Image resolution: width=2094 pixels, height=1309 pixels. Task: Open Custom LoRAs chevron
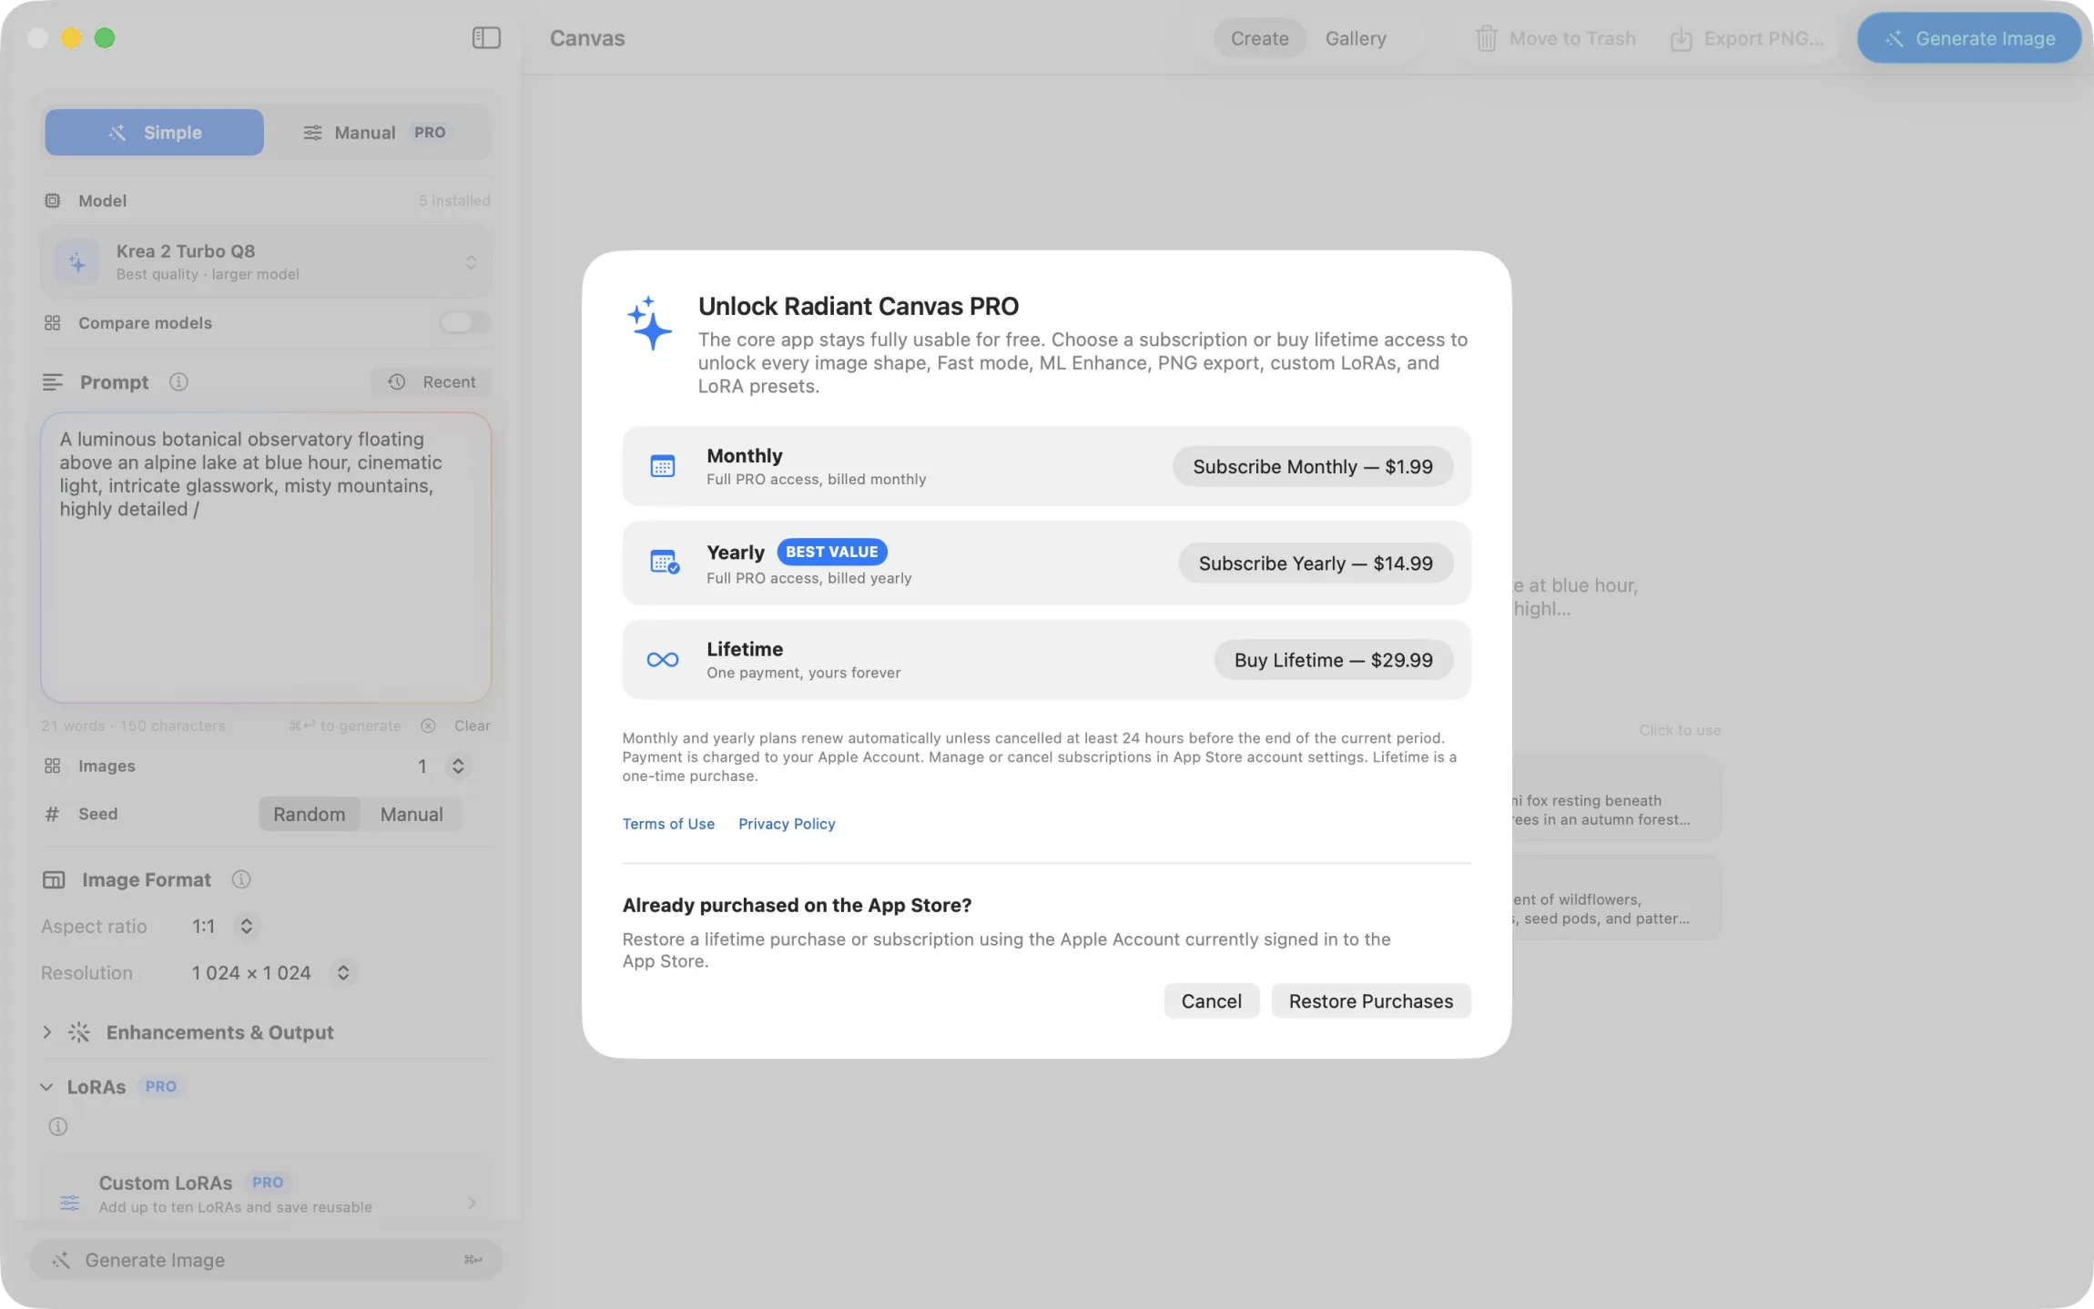tap(472, 1202)
